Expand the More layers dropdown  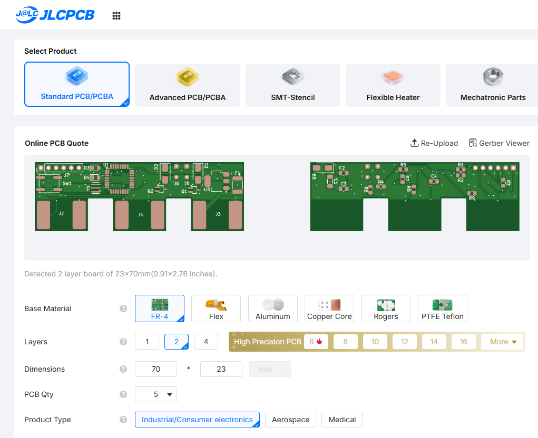tap(502, 342)
